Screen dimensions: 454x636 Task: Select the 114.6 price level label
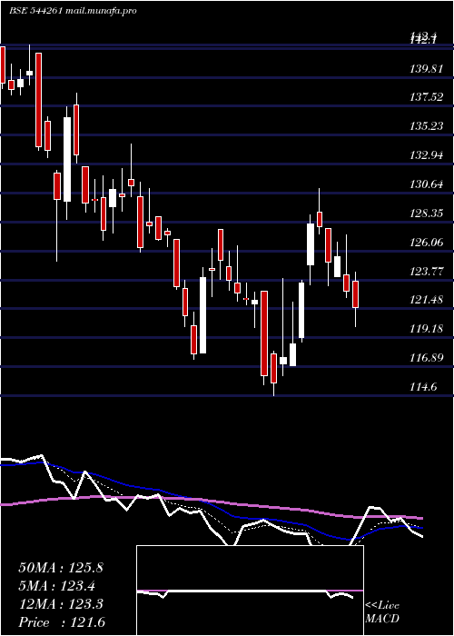pos(423,387)
